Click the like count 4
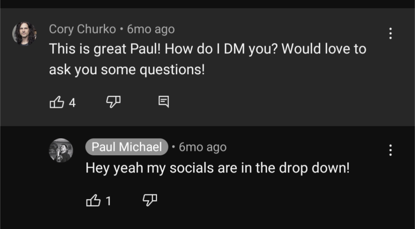Screen dimensions: 415x229 pyautogui.click(x=72, y=103)
